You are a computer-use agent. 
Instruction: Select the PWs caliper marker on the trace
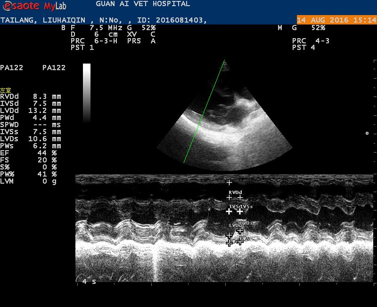point(240,242)
